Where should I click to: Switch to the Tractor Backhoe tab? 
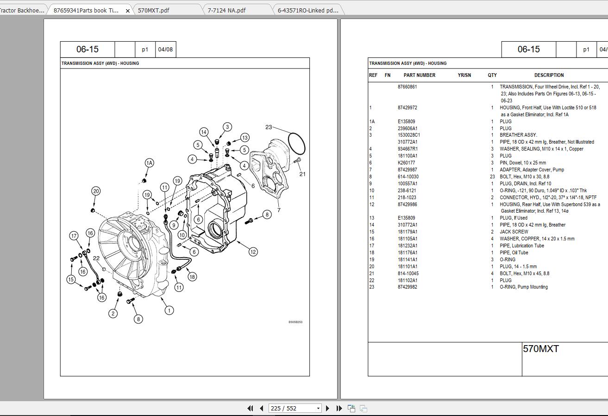(21, 10)
